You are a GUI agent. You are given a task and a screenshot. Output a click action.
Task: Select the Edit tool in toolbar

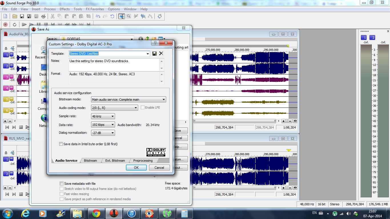[x=122, y=17]
